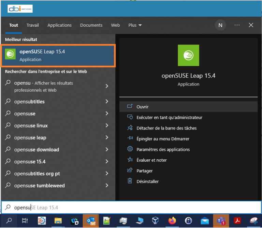Screen dimensions: 262x228
Task: Expand the 'opensuse linux' suggestion arrow
Action: coord(107,125)
